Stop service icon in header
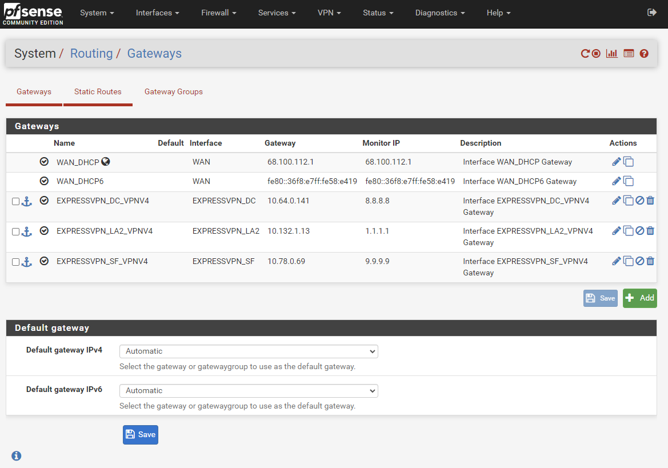The image size is (668, 468). 597,53
